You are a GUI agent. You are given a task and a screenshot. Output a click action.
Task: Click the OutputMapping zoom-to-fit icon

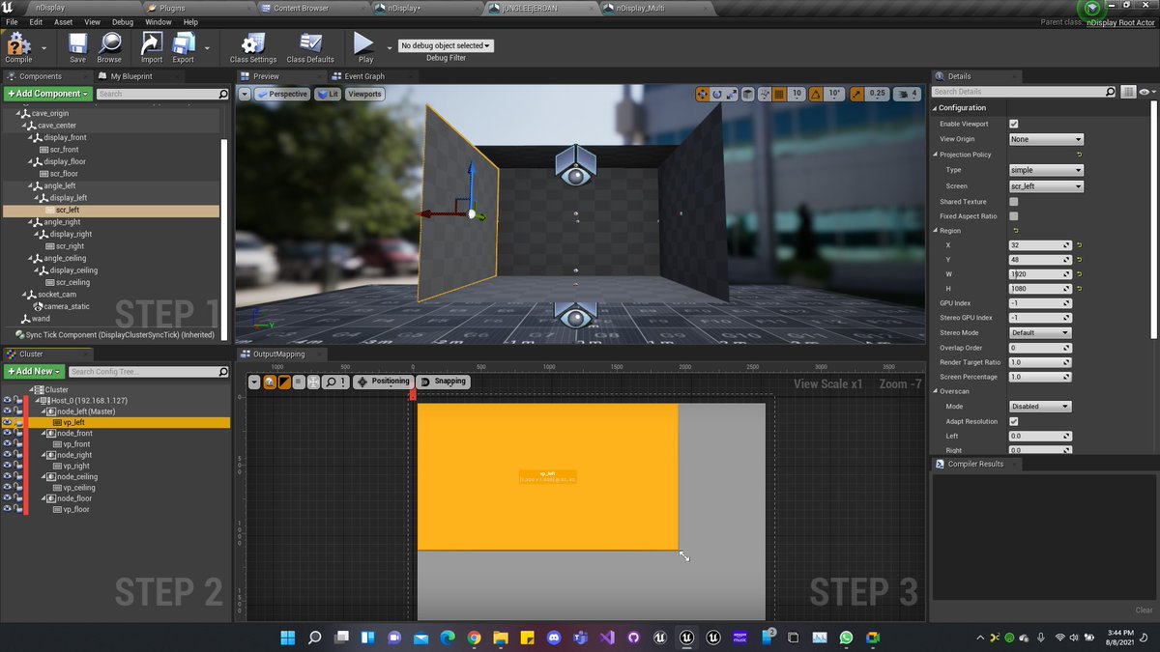(314, 383)
